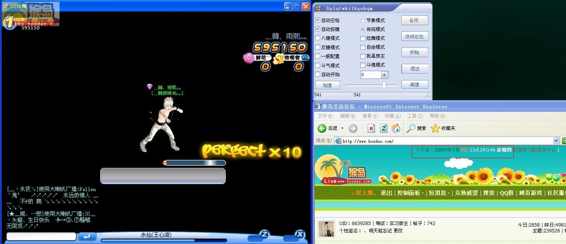The height and width of the screenshot is (244, 566).
Task: Open the 查看 menu in Internet Explorer
Action: 370,116
